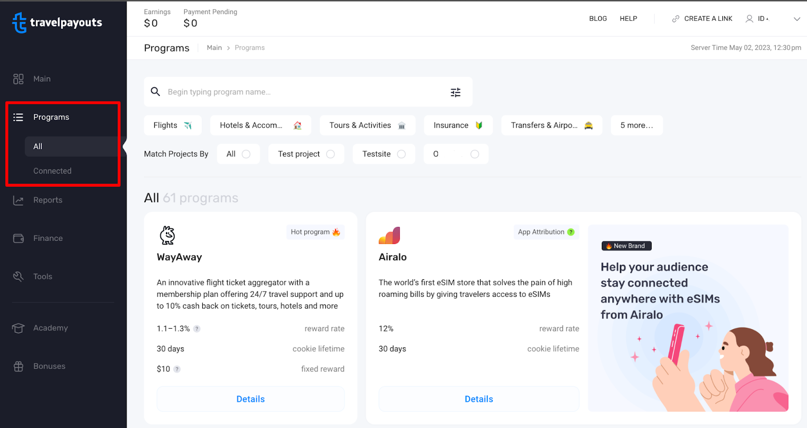Click the Airalo eSIM promo banner
The image size is (807, 428).
(688, 318)
